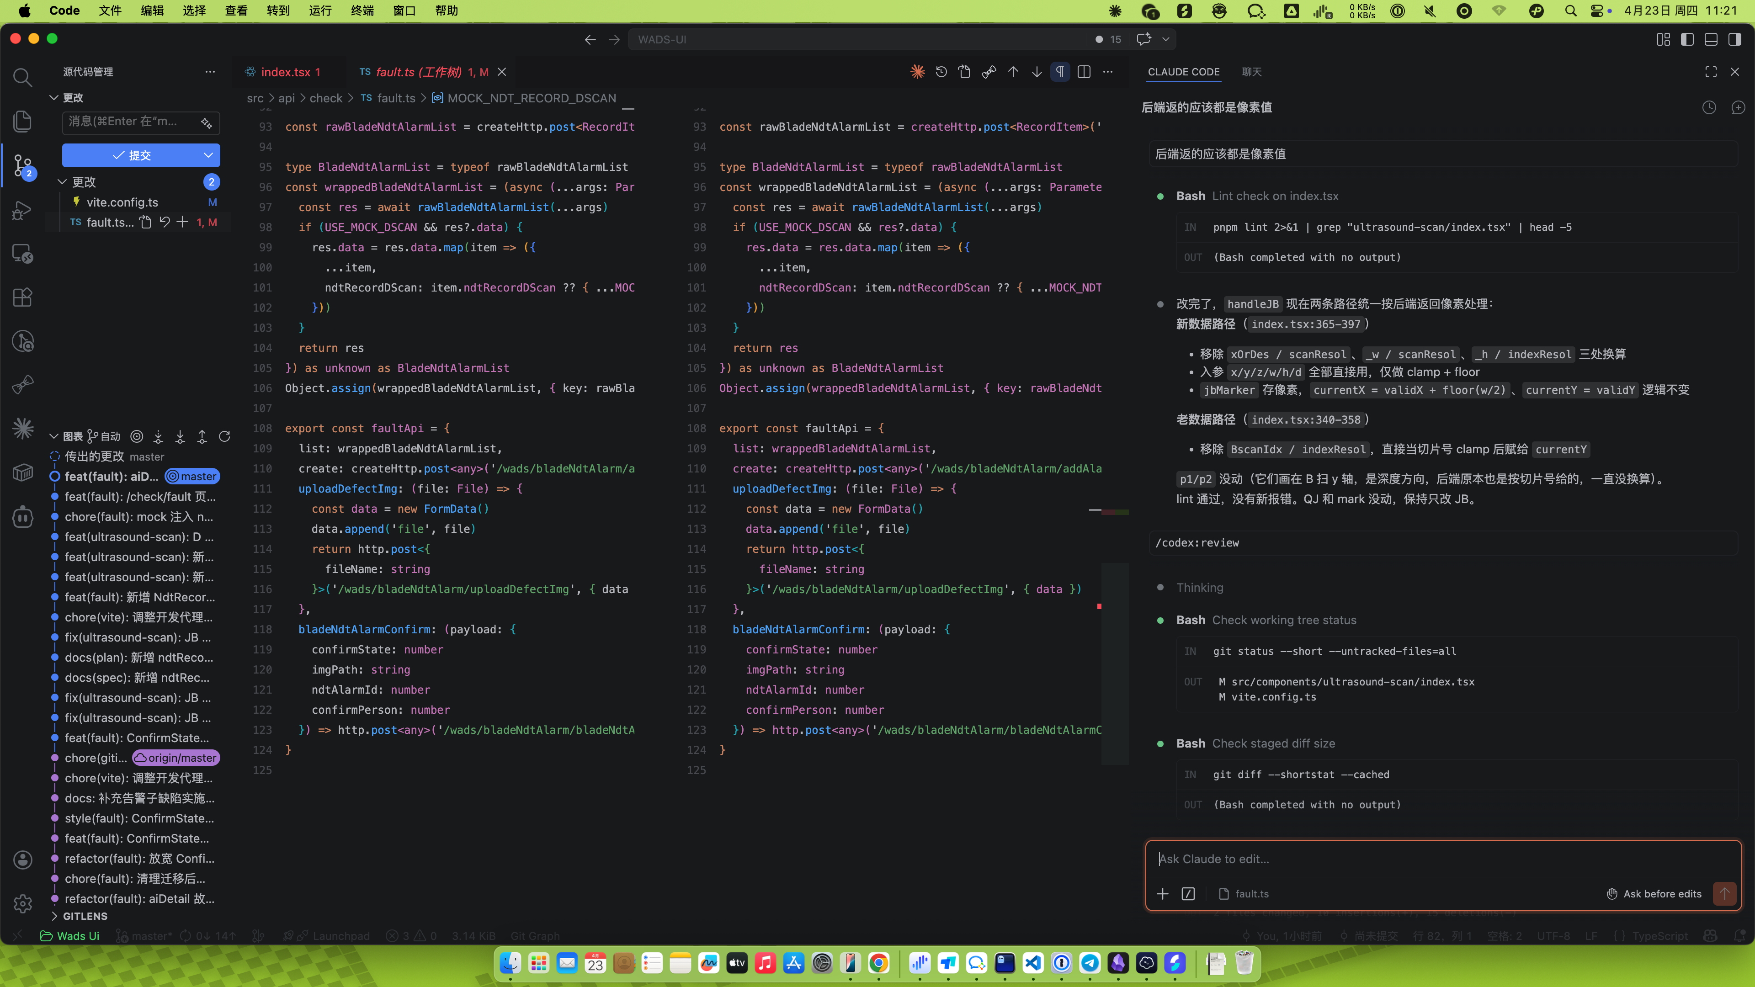Go to previous change arrow
Viewport: 1755px width, 987px height.
click(x=1013, y=72)
